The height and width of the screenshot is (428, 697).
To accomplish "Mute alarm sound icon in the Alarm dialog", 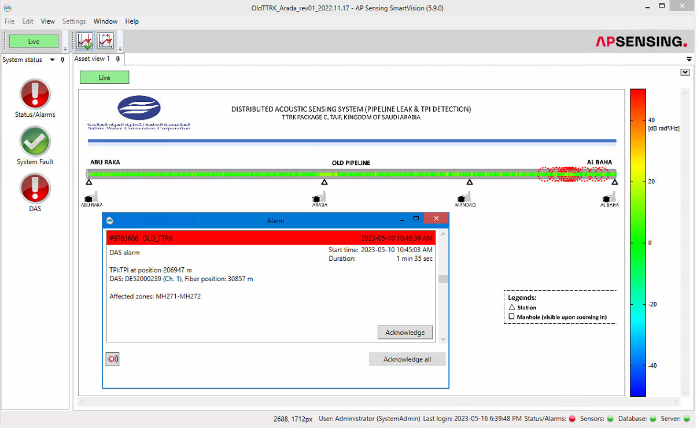I will click(x=112, y=359).
